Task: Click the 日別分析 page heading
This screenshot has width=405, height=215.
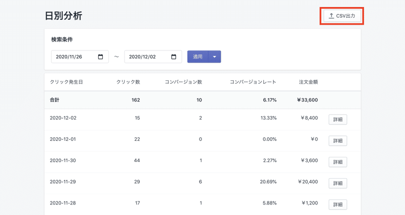Action: pos(64,16)
